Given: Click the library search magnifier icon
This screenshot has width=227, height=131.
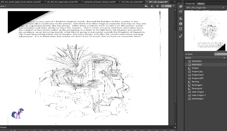Looking at the screenshot, I should (216, 54).
